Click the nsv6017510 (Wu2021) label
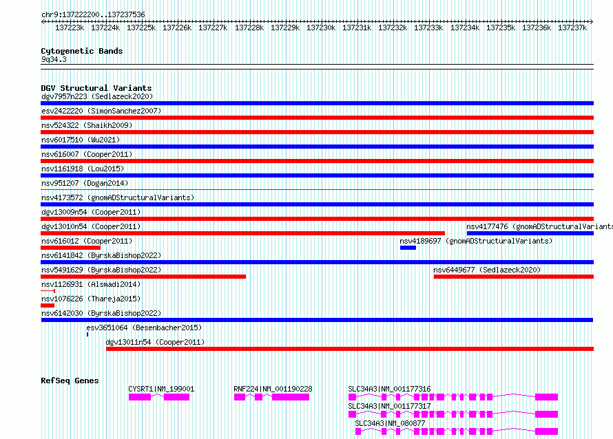Viewport: 613px width, 439px height. (81, 140)
